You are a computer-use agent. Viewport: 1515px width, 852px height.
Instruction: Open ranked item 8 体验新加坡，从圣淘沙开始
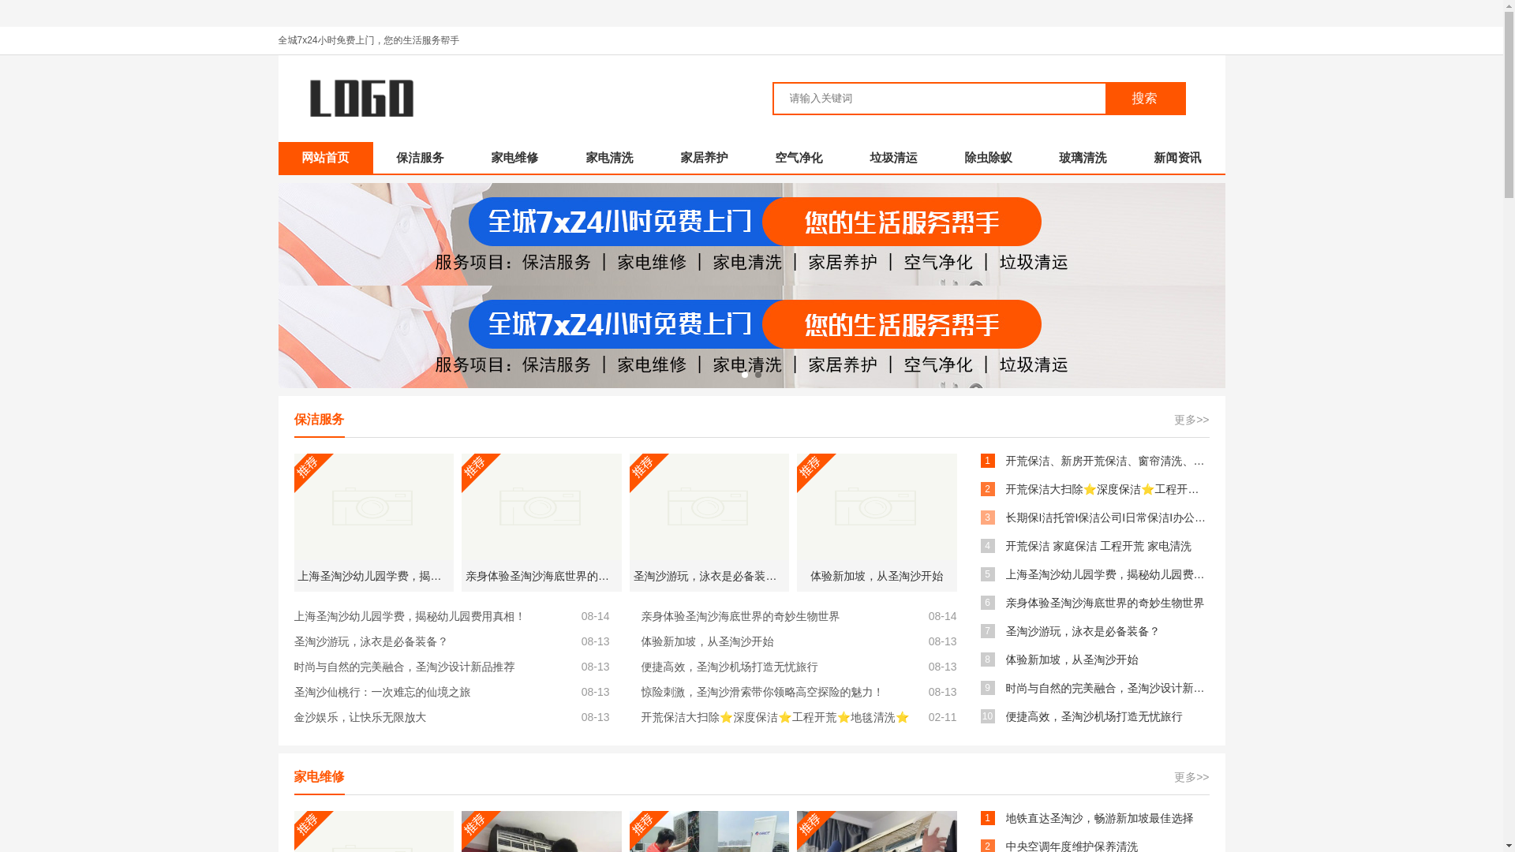tap(1072, 660)
